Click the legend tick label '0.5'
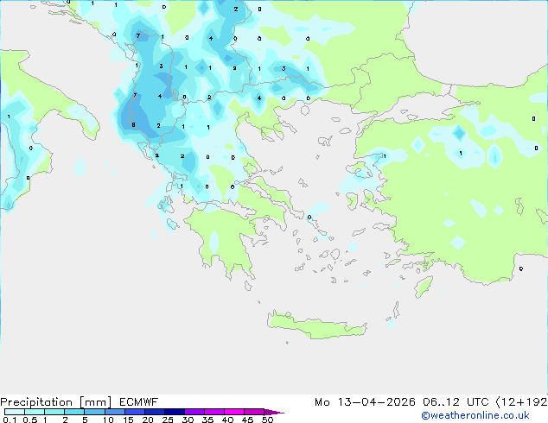The width and height of the screenshot is (548, 423). coord(29,420)
